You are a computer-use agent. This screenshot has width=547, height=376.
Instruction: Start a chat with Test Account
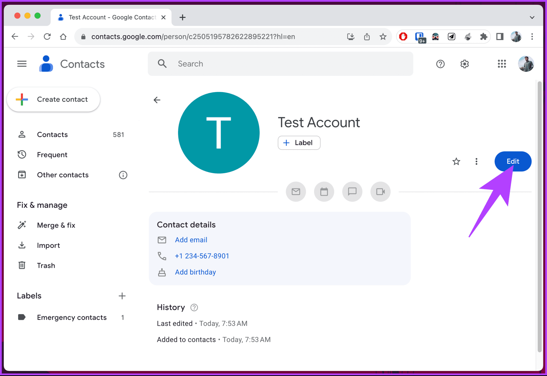(x=352, y=191)
